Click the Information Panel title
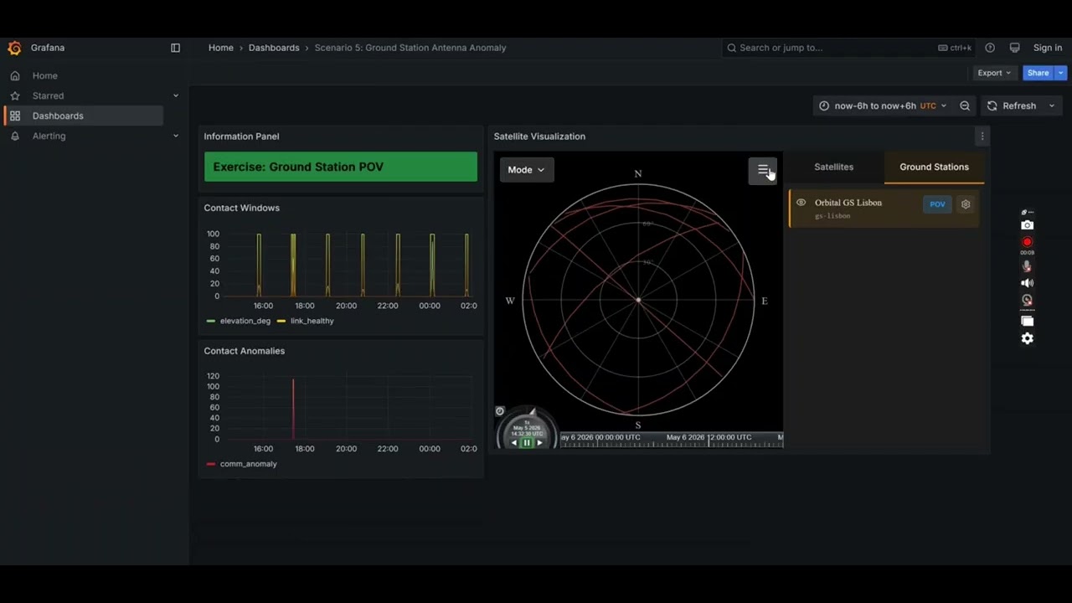Screen dimensions: 1072x603 pos(241,137)
